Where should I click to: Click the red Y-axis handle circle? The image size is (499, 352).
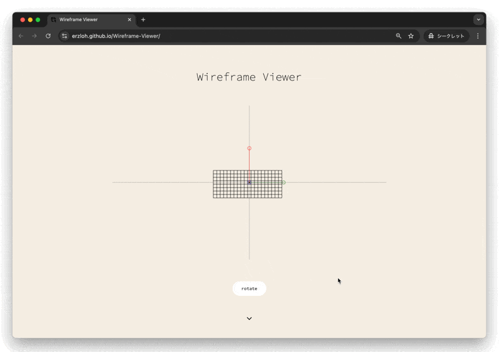(x=249, y=149)
